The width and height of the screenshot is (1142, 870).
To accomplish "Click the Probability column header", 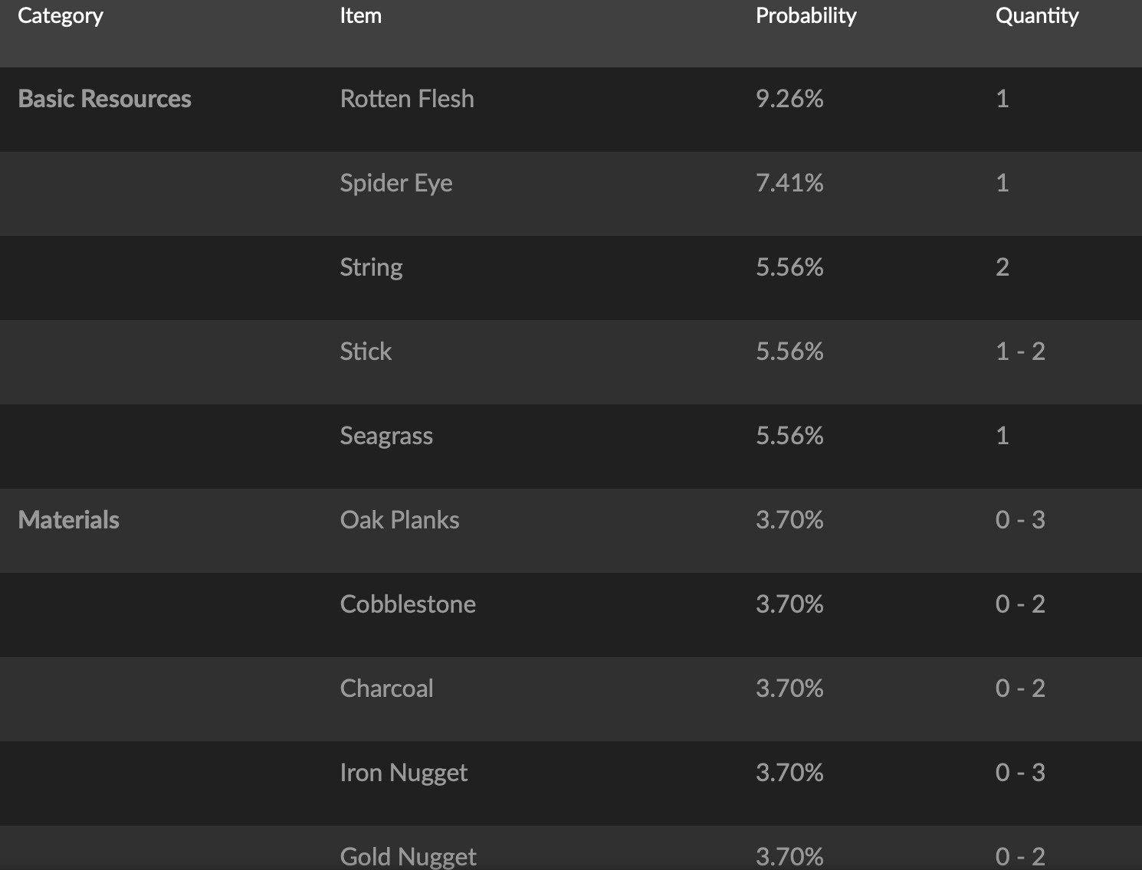I will click(806, 16).
